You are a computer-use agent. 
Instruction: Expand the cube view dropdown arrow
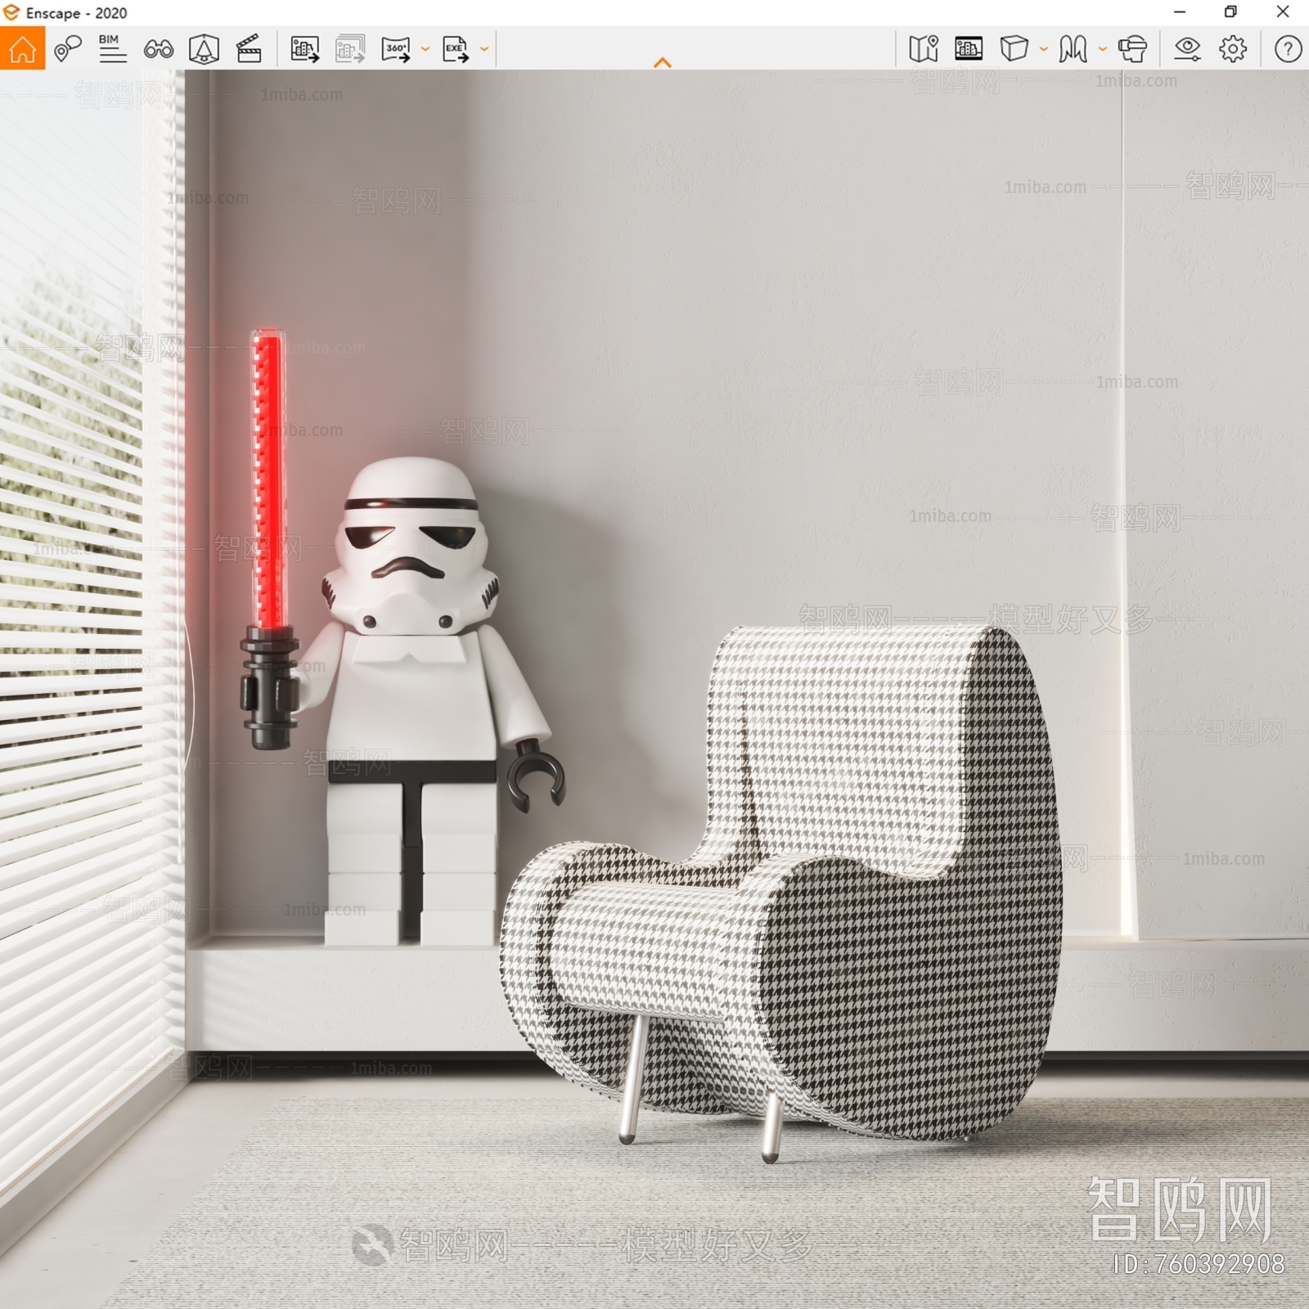click(1044, 49)
